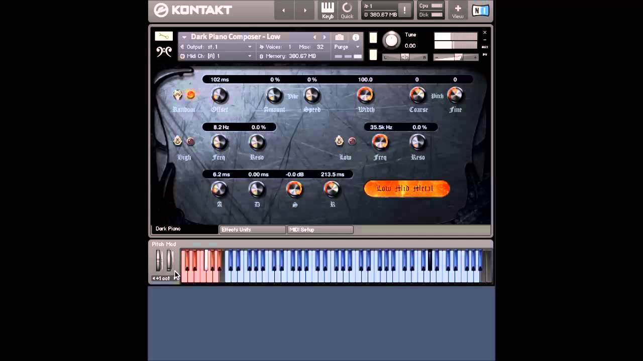
Task: Click the Pitch wheel
Action: (159, 261)
